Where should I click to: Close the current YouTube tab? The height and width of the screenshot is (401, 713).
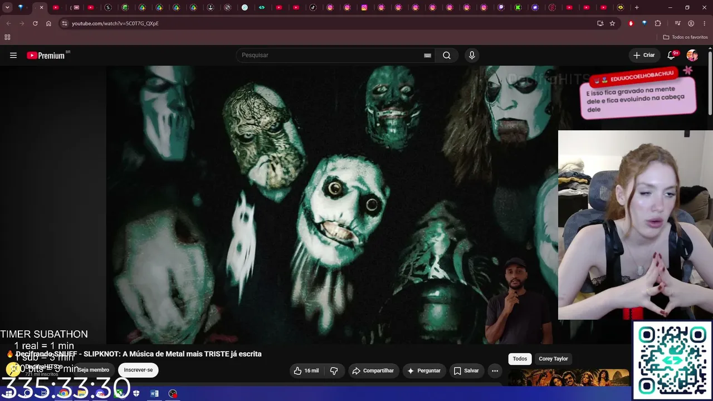(x=41, y=8)
